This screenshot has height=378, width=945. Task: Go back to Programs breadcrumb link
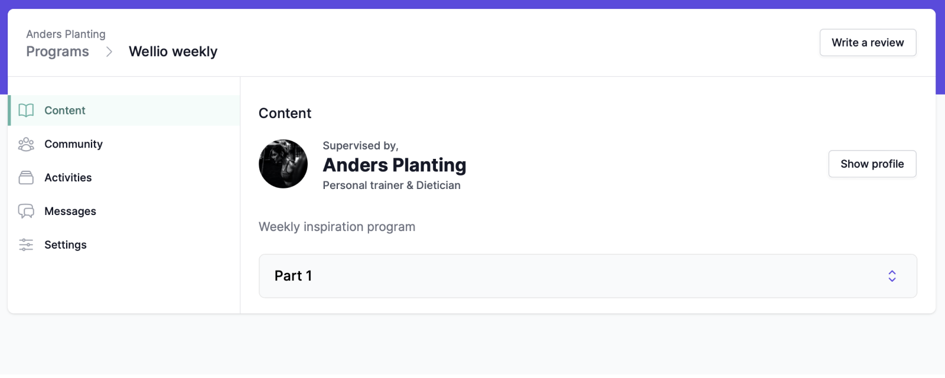tap(57, 52)
